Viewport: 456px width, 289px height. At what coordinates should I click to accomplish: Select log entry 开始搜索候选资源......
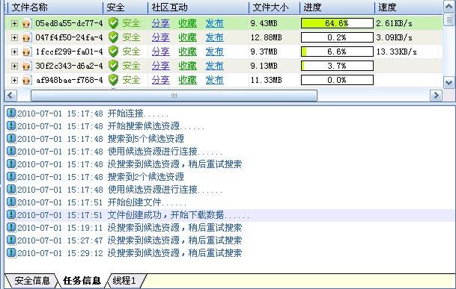231,126
